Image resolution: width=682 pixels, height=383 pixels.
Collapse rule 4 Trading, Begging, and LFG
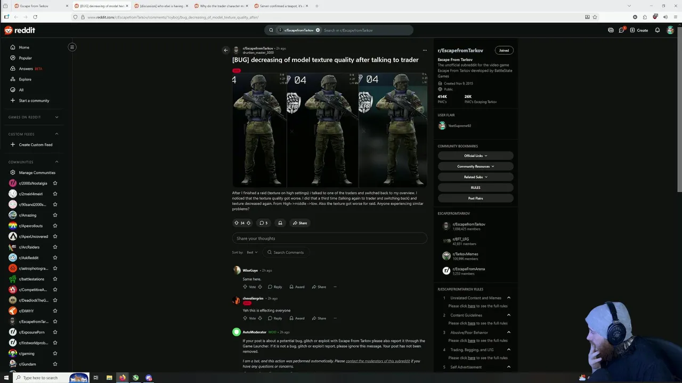[x=508, y=349]
